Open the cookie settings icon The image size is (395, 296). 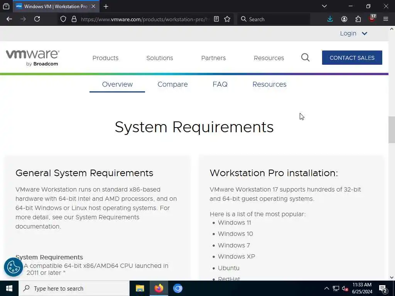(14, 267)
